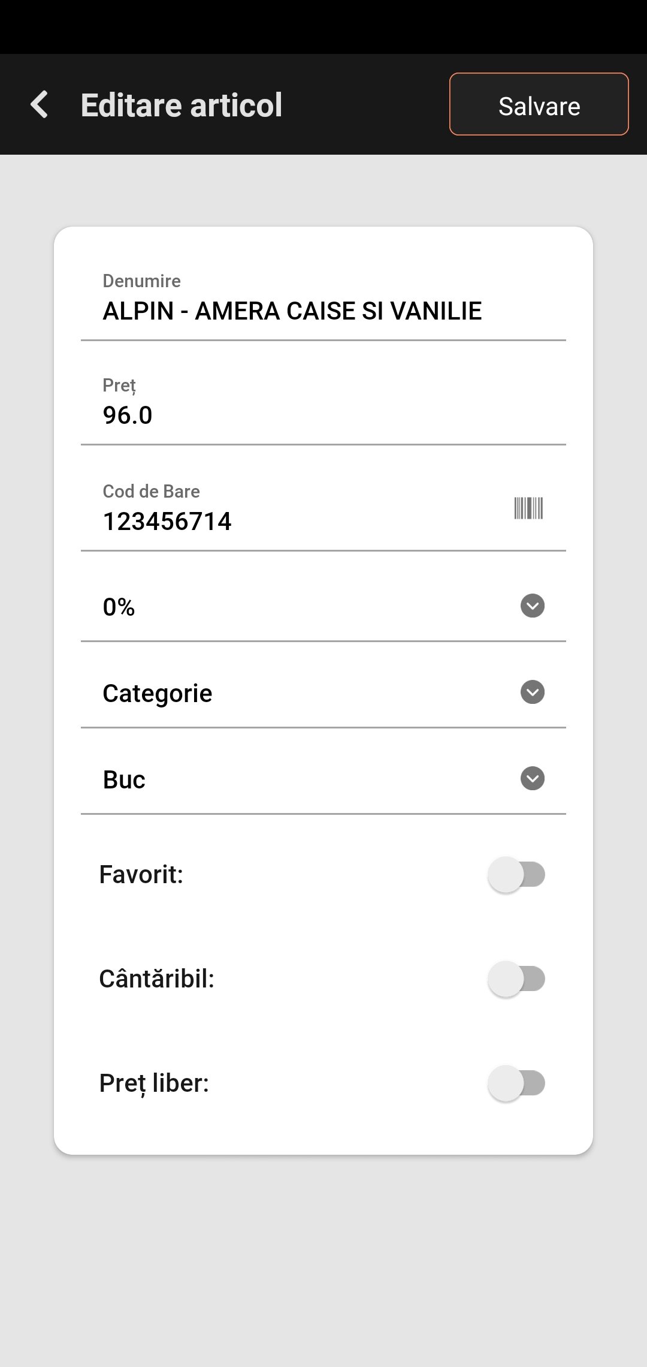Click the chevron icon in Buc row
This screenshot has width=647, height=1367.
coord(532,778)
